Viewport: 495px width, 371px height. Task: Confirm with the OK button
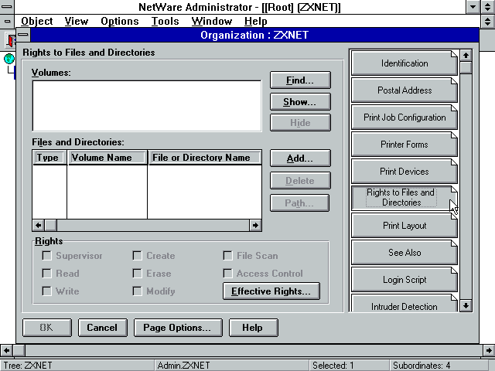tap(47, 328)
